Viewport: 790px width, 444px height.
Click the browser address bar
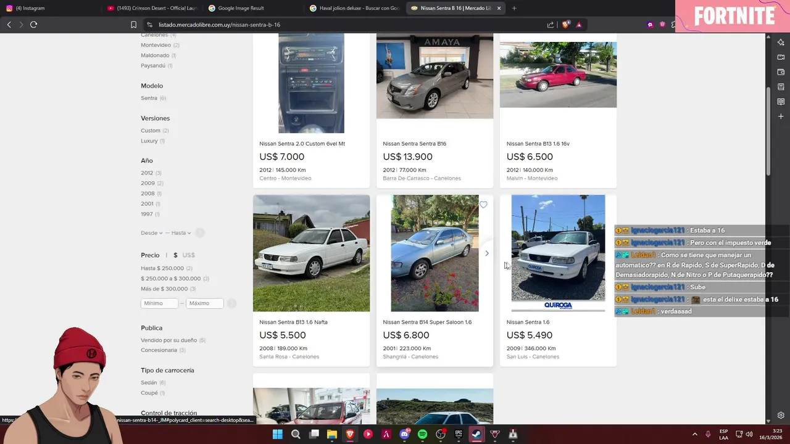(346, 25)
